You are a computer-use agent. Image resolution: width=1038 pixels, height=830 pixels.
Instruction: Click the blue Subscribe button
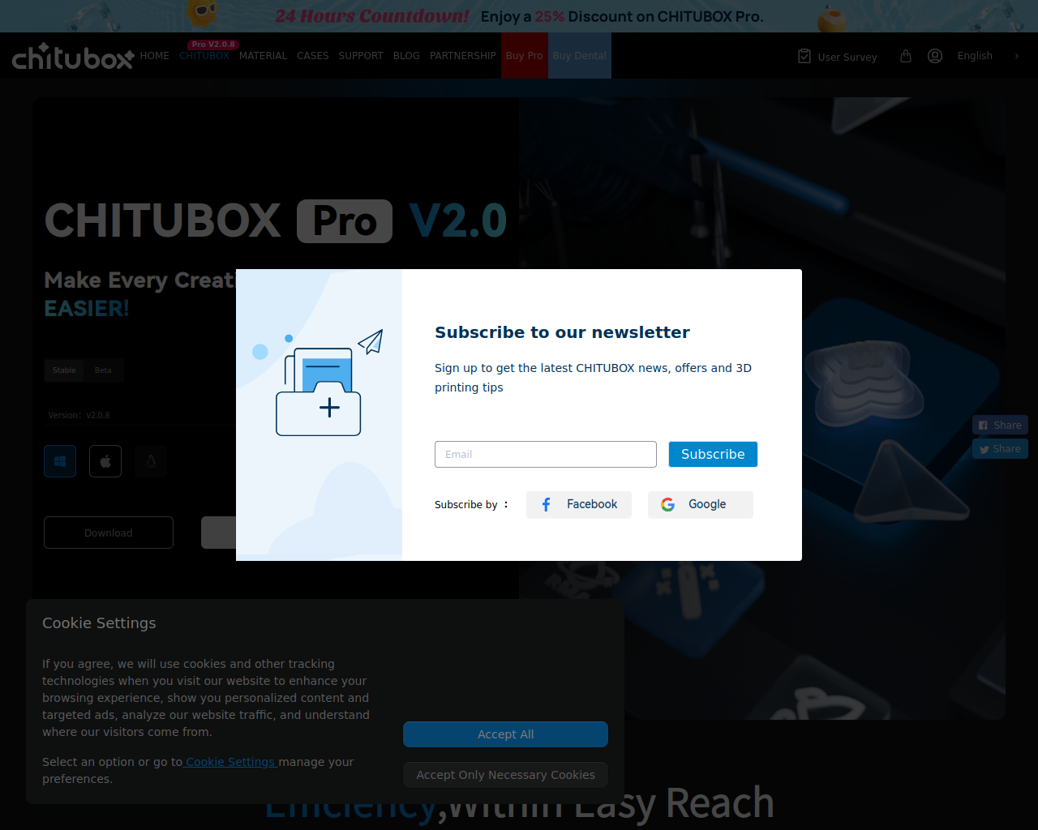tap(713, 454)
